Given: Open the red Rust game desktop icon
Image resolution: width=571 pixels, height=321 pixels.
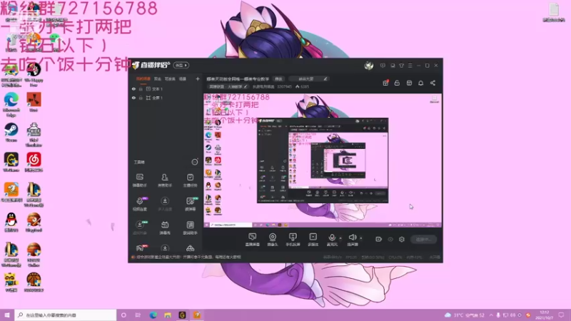Looking at the screenshot, I should (x=34, y=102).
